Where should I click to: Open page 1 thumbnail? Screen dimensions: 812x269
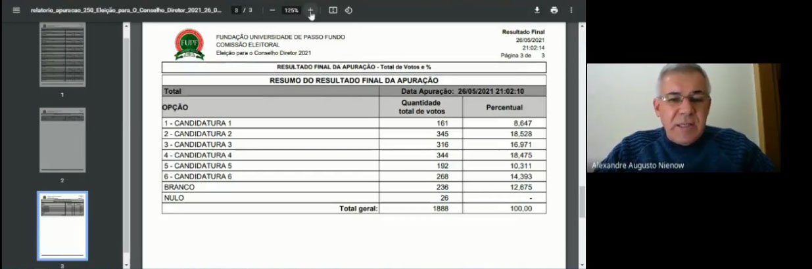tap(62, 55)
